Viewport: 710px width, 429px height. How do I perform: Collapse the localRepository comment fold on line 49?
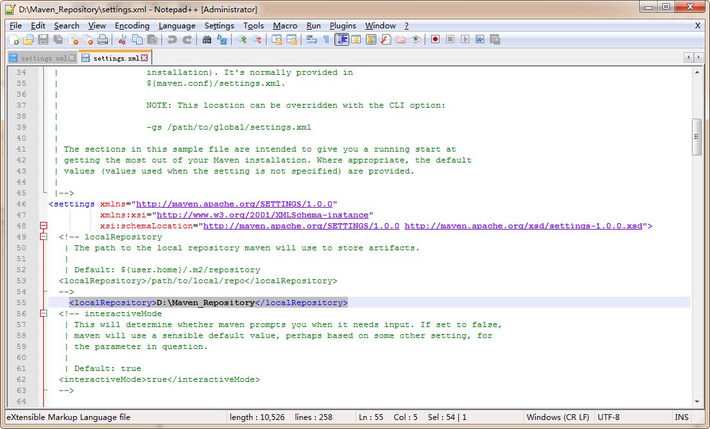[43, 237]
